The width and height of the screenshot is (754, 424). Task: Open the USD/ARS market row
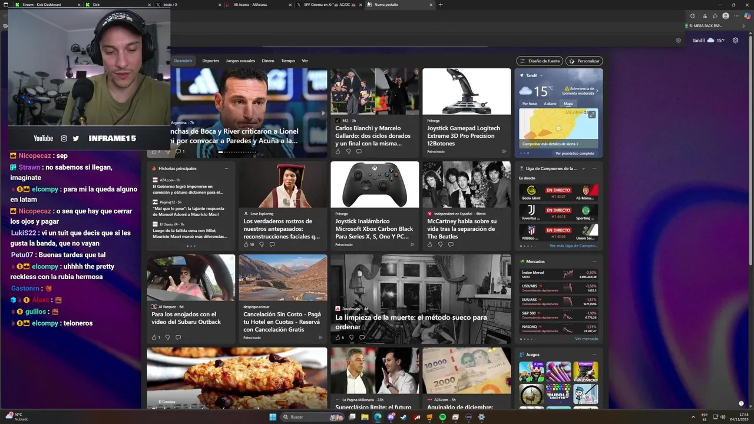558,288
